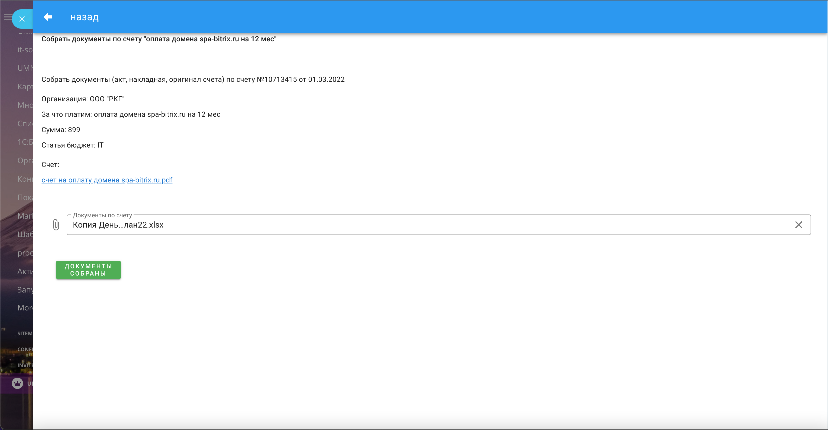The width and height of the screenshot is (828, 430).
Task: Open the proc item in left menu
Action: tap(25, 253)
